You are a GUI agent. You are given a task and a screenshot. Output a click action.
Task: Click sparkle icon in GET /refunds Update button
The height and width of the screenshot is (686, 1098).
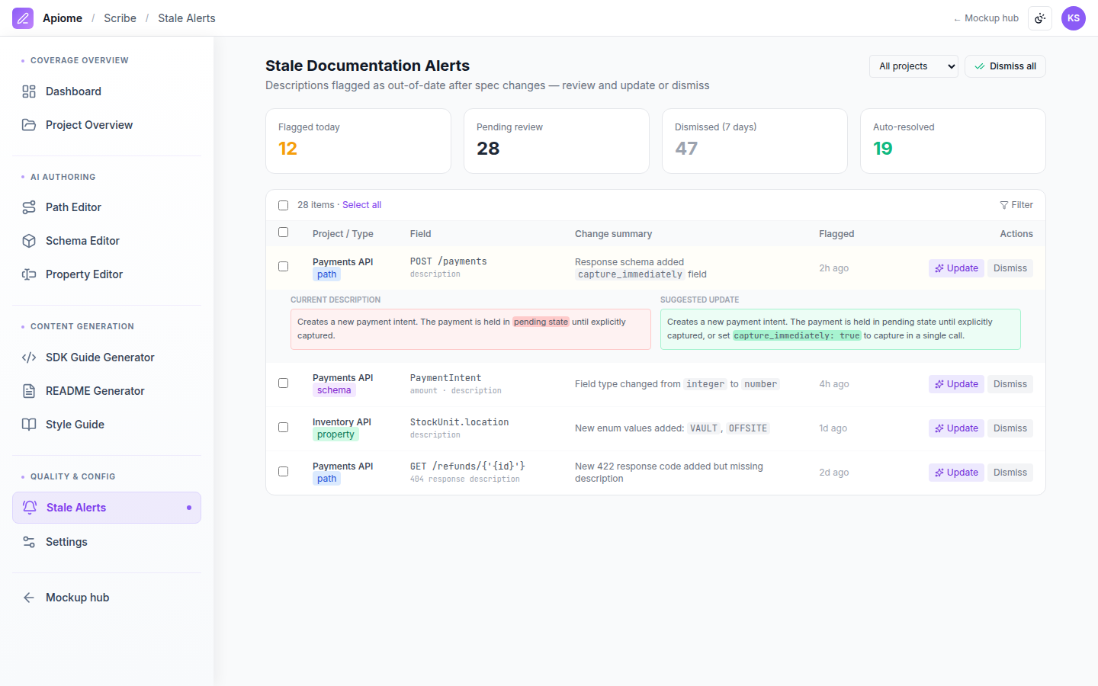(x=939, y=473)
